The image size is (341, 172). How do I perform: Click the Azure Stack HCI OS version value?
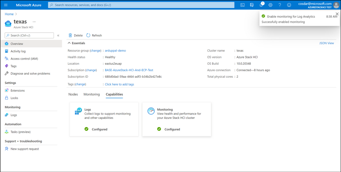(247, 57)
